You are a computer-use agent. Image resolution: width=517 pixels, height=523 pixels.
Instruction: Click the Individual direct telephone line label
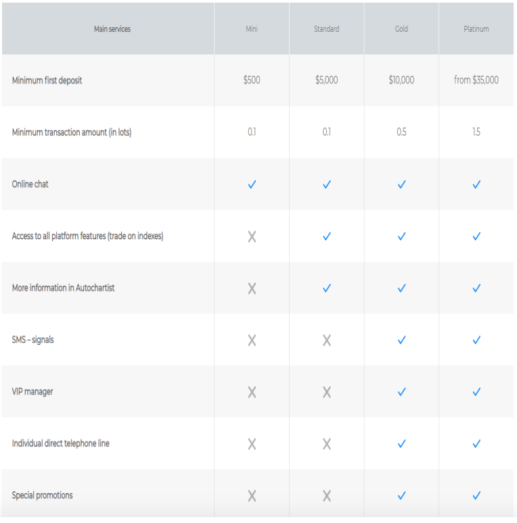(x=61, y=444)
